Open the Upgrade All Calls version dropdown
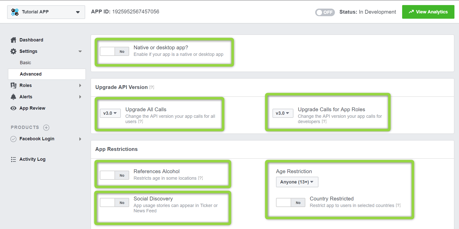Screen dimensions: 459x229 pos(110,113)
